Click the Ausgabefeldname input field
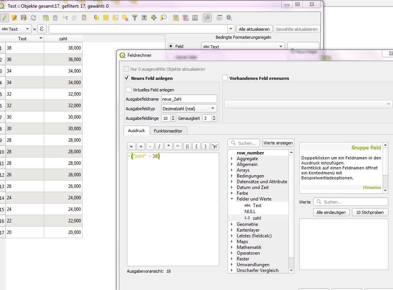393x290 pixels. pyautogui.click(x=189, y=99)
